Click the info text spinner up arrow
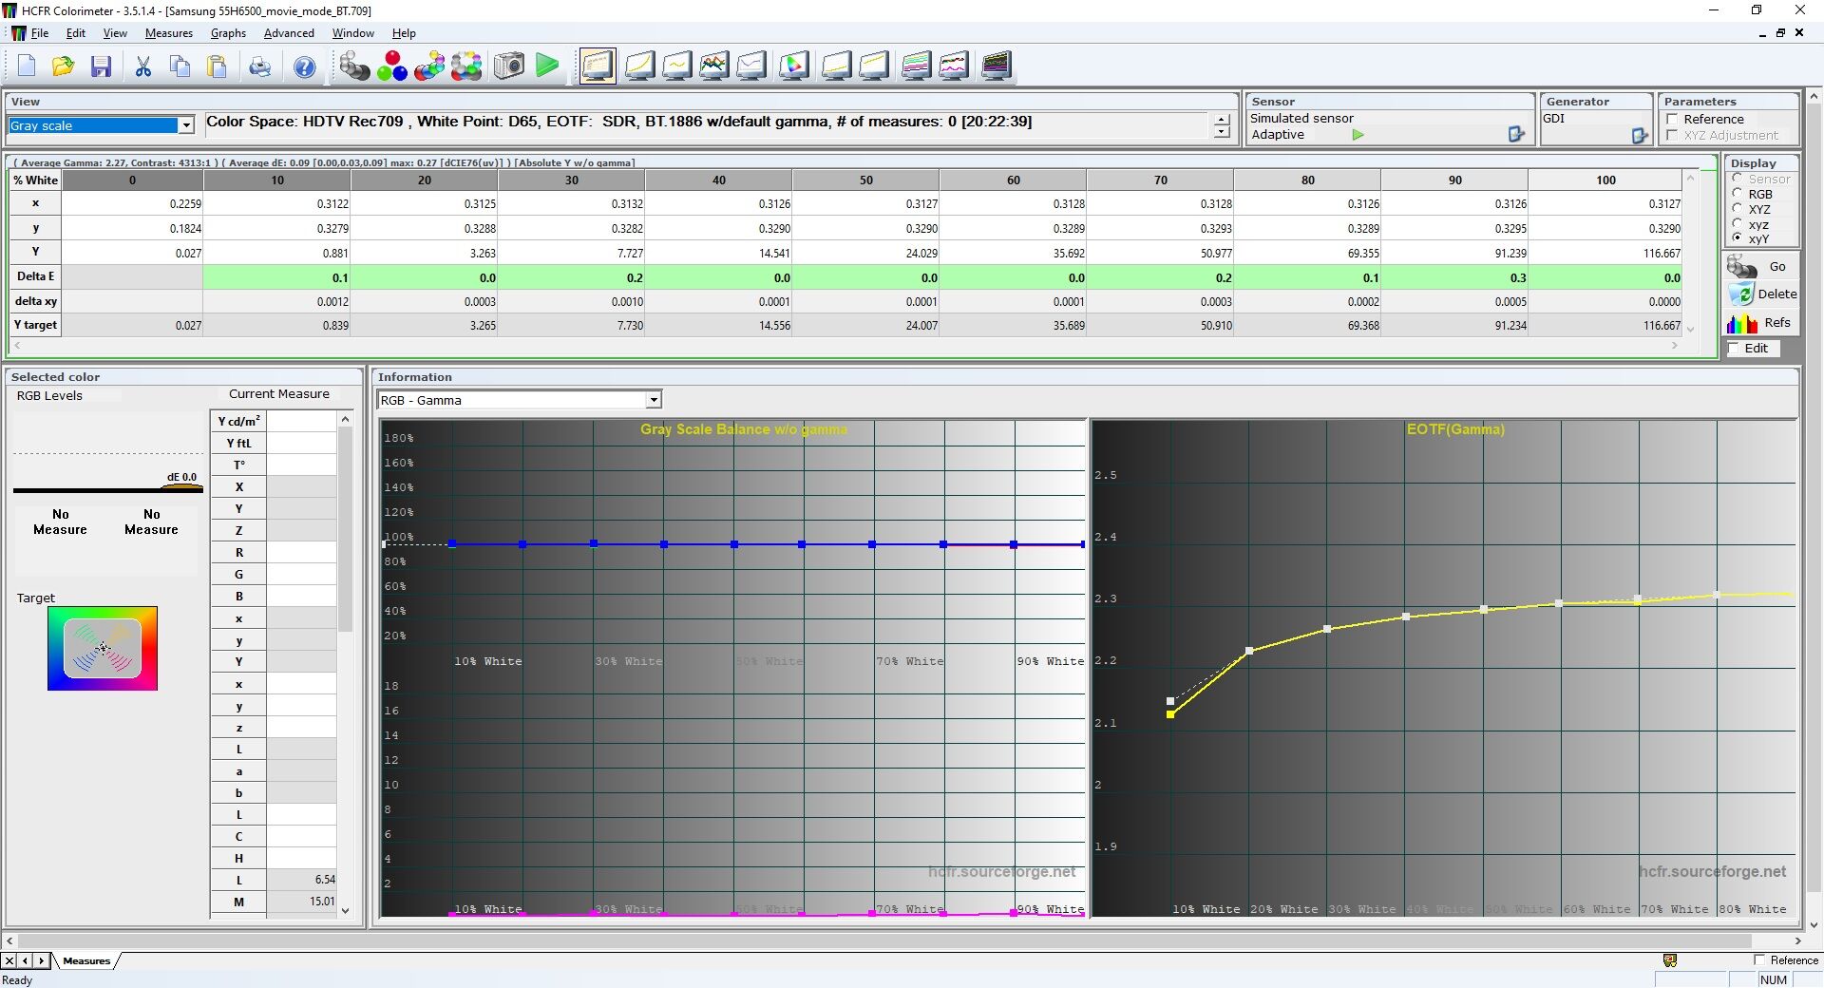Image resolution: width=1824 pixels, height=988 pixels. coord(1222,120)
